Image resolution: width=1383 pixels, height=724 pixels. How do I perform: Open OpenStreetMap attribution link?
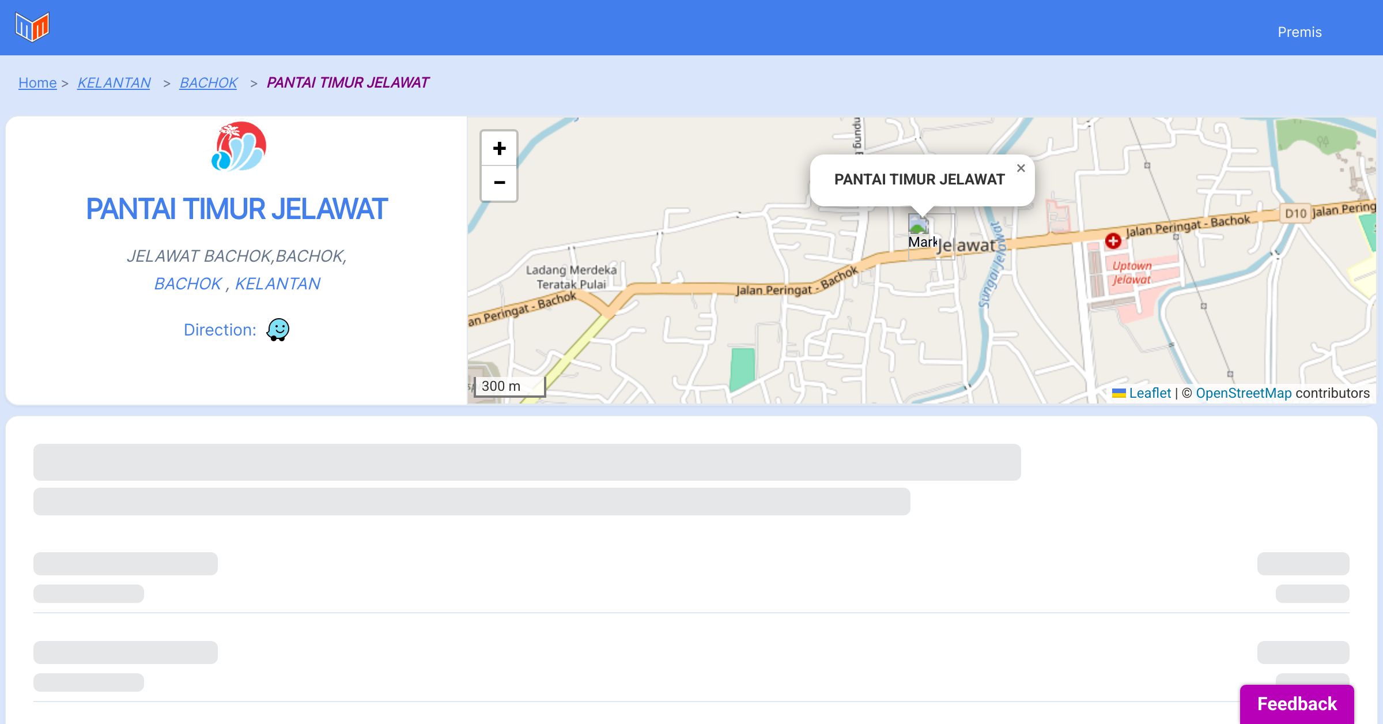1243,393
